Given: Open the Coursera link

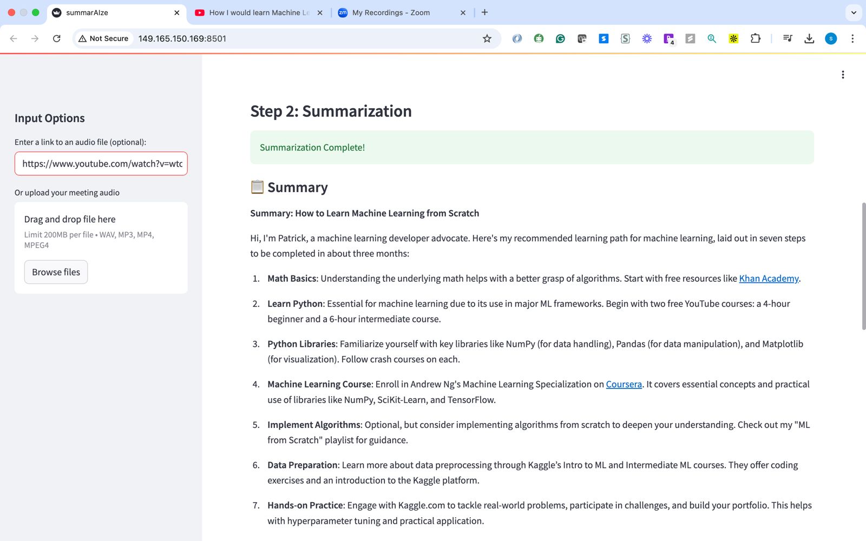Looking at the screenshot, I should [x=624, y=384].
